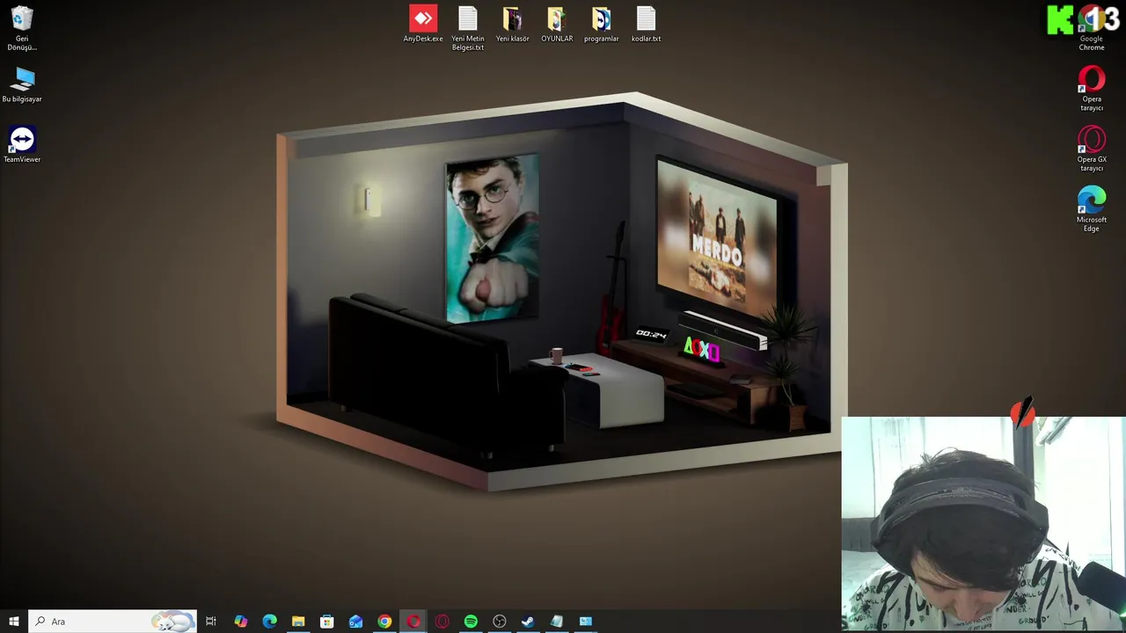This screenshot has width=1126, height=633.
Task: Open the programlar folder
Action: [x=602, y=24]
